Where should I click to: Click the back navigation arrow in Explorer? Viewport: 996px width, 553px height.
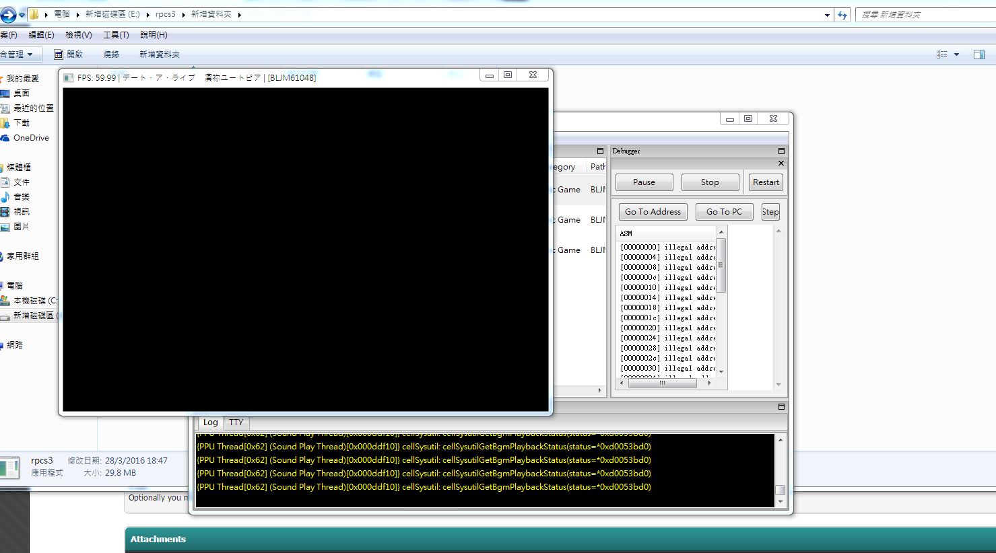point(8,15)
